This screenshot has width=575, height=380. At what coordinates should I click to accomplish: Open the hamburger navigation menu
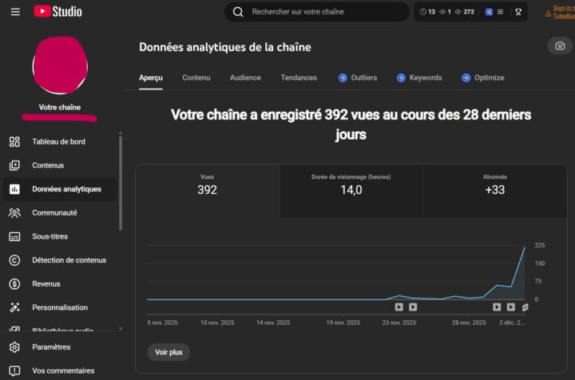point(15,12)
